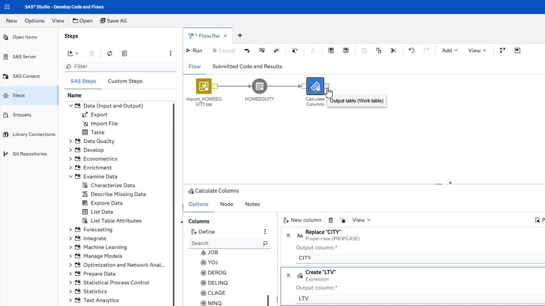Open the Steps panel three-dot menu
Viewport: 545px width, 306px height.
(x=170, y=54)
